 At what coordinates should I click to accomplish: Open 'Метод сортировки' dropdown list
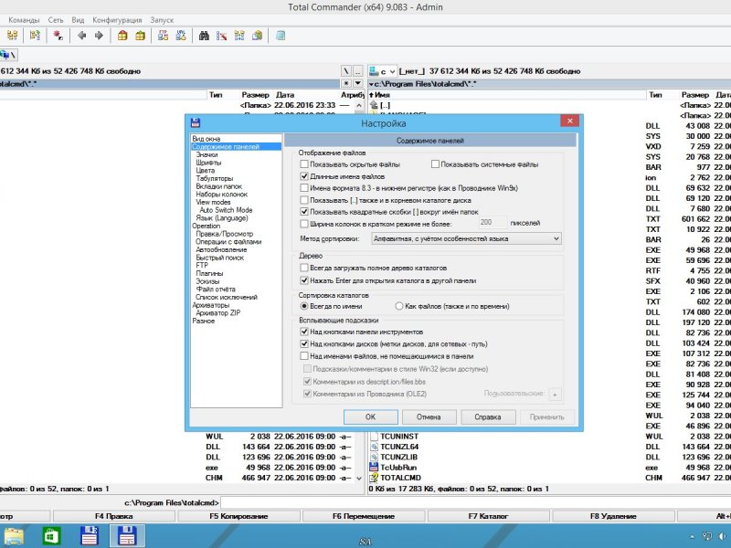tap(466, 238)
